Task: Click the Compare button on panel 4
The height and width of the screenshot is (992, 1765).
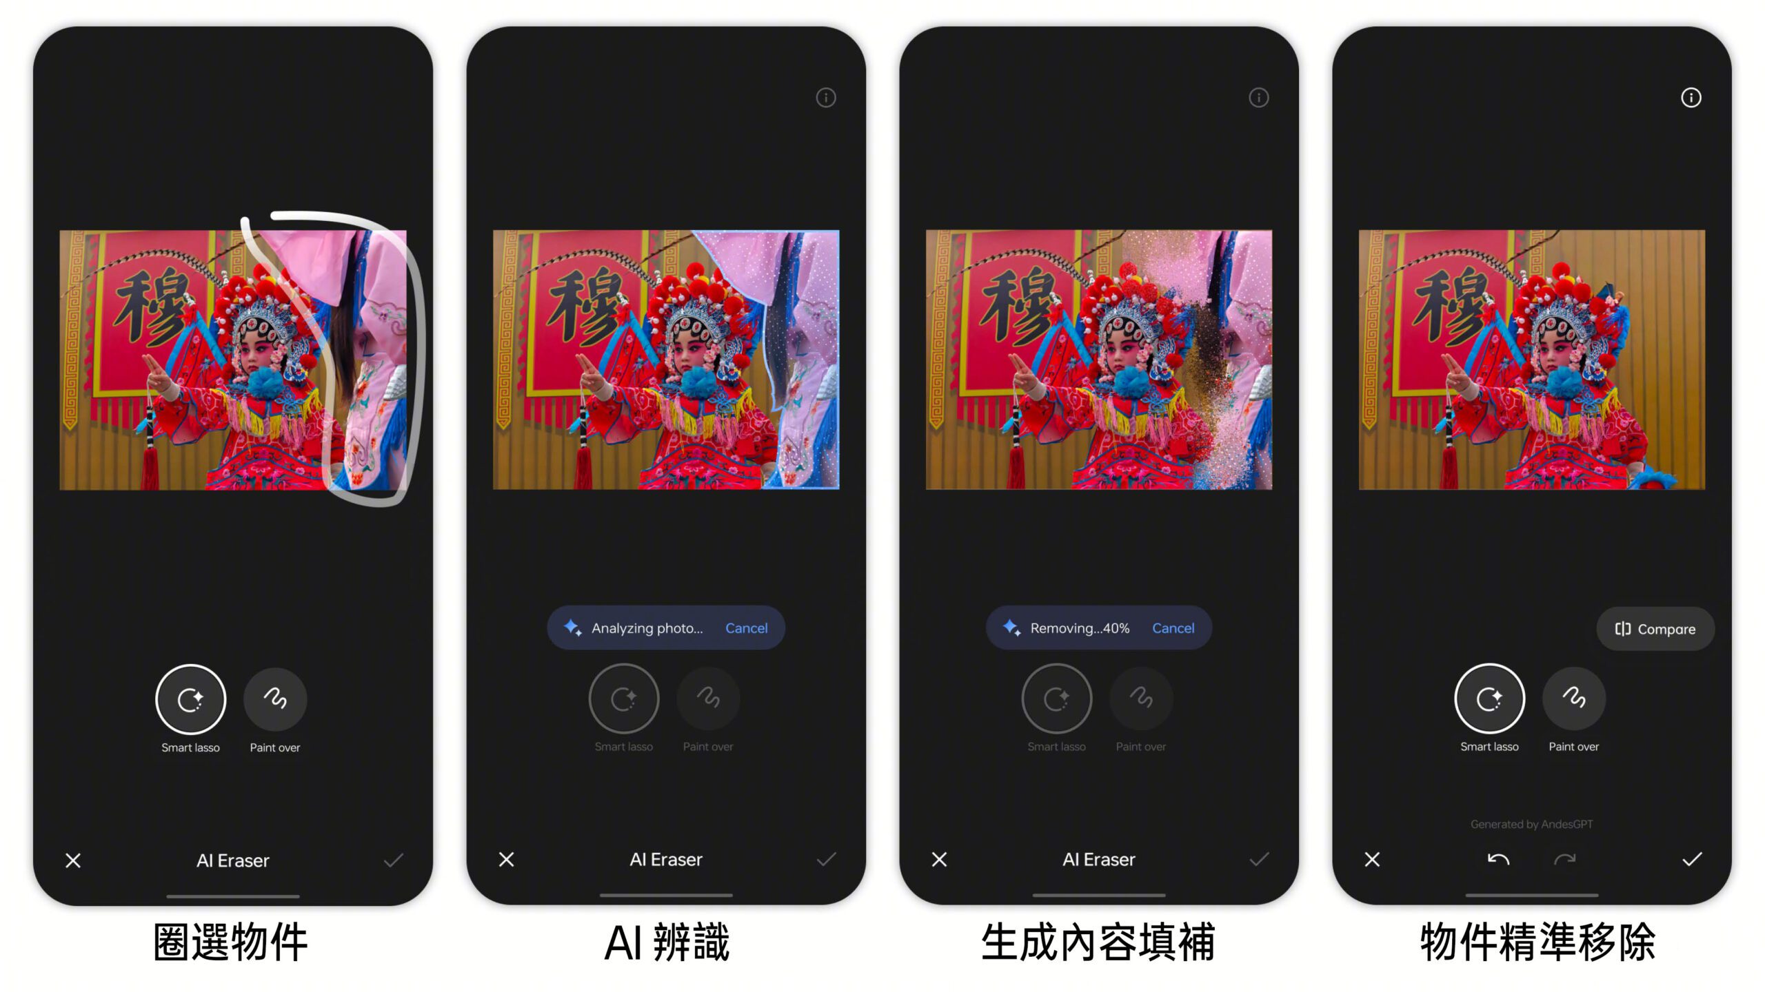Action: pos(1652,628)
